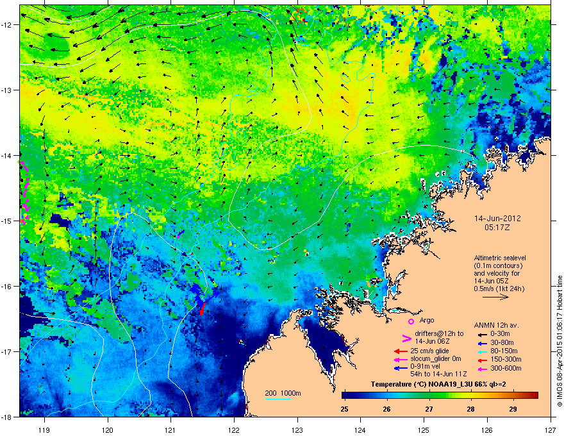Click the '0-91m vel' legend label
The image size is (564, 436).
(426, 366)
